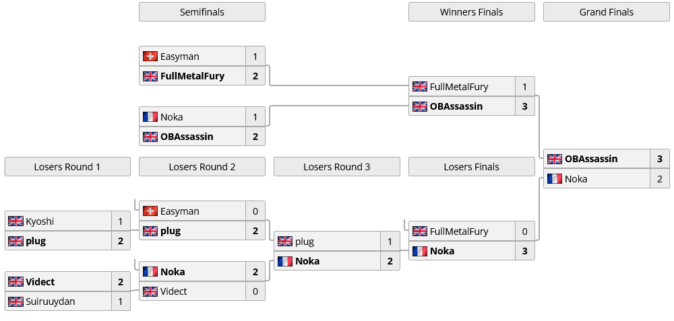Click the French flag beside Noka in Losers Finals
Image resolution: width=674 pixels, height=321 pixels.
click(420, 251)
